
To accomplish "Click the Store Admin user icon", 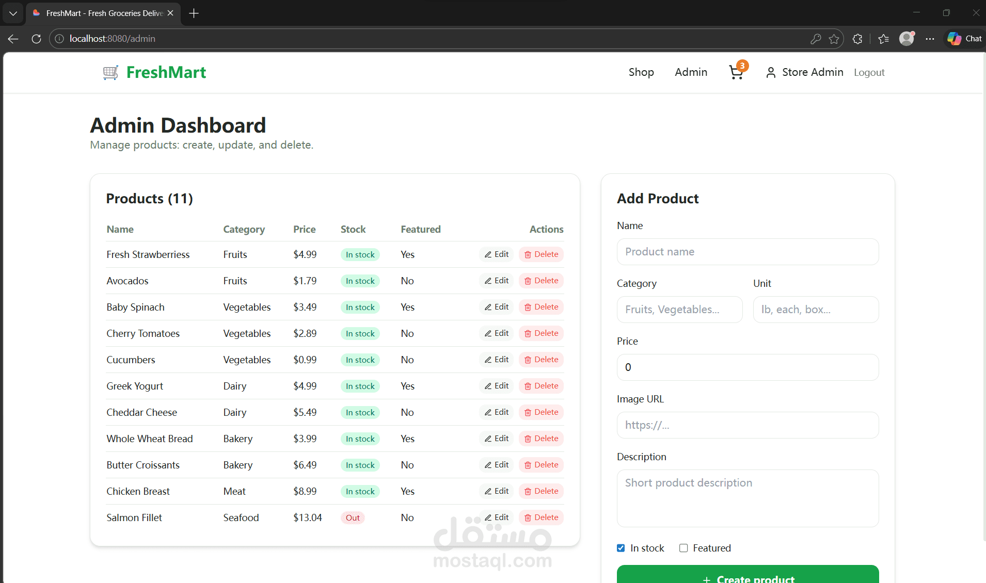I will (x=771, y=73).
